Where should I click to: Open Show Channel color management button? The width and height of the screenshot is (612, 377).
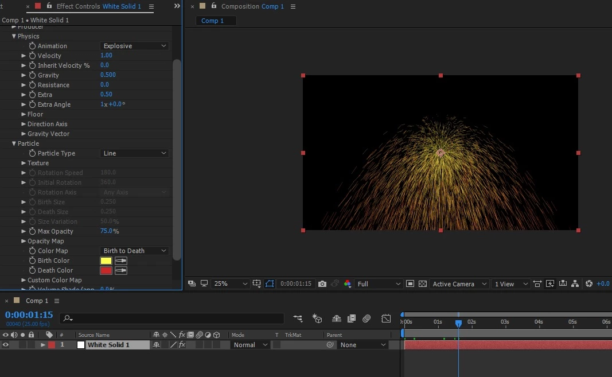[348, 284]
